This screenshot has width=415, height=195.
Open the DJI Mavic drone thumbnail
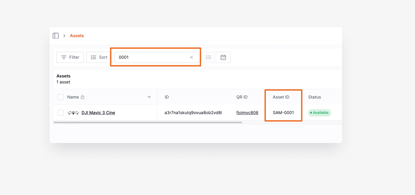pos(73,113)
